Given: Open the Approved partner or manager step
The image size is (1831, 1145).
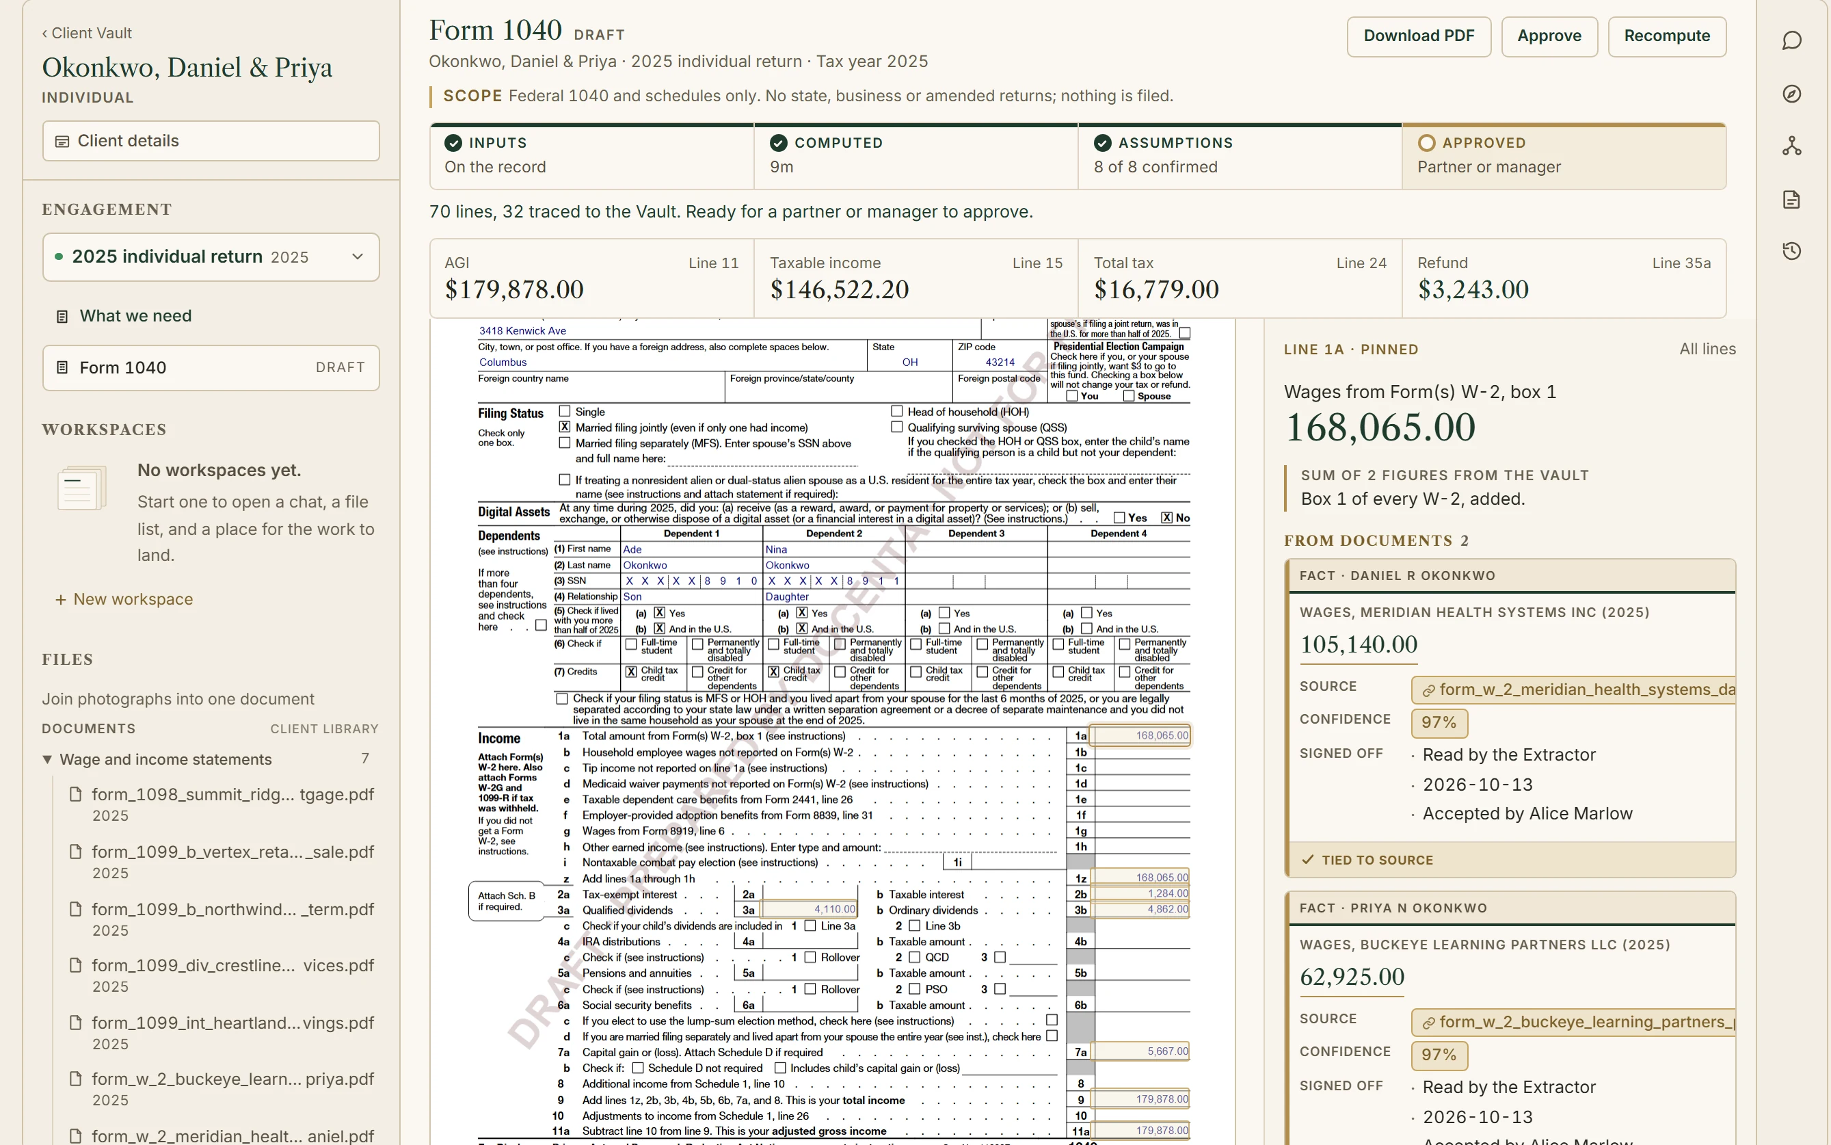Looking at the screenshot, I should coord(1564,156).
